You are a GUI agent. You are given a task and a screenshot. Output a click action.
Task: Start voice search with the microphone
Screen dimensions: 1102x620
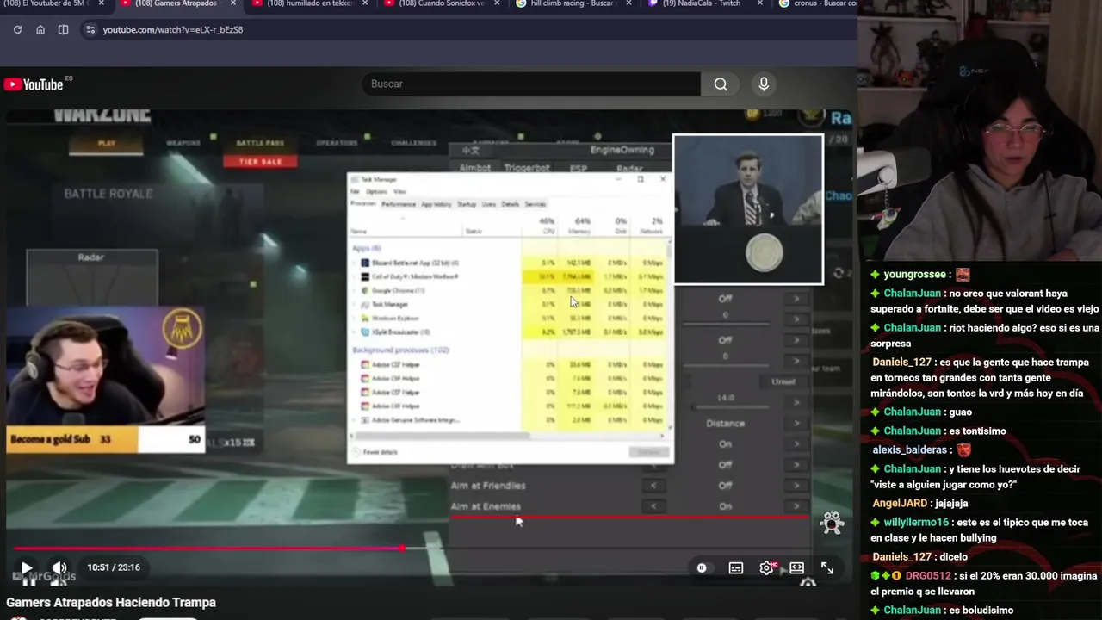[x=764, y=84]
